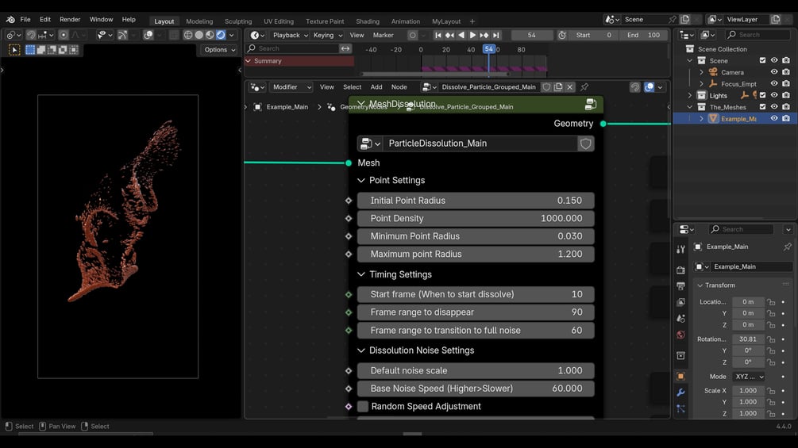Jump to the timeline start frame
This screenshot has width=798, height=448.
(438, 35)
